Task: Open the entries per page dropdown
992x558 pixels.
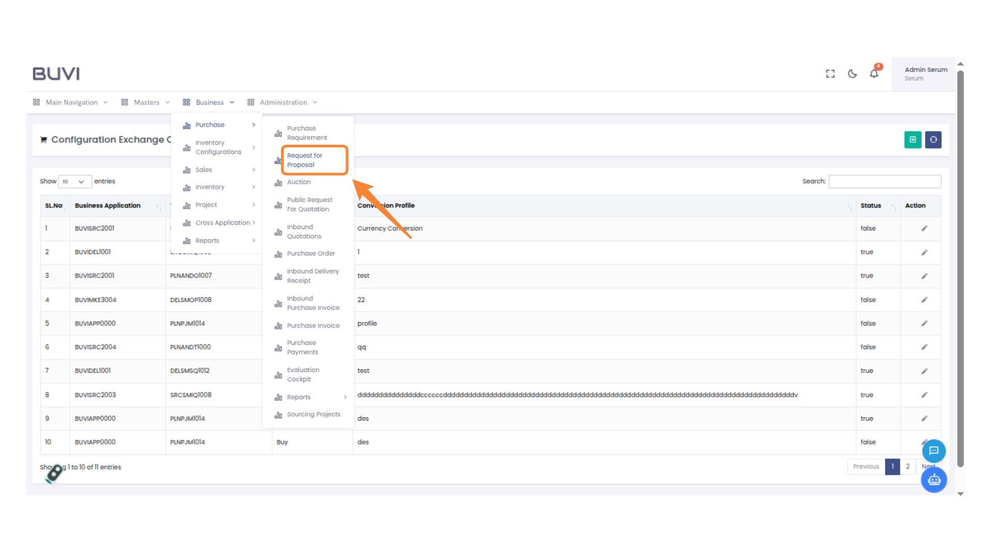Action: click(74, 181)
